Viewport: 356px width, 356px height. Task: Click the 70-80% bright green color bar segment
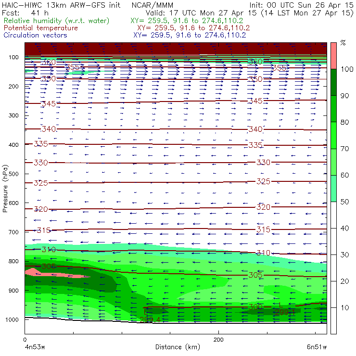[333, 135]
